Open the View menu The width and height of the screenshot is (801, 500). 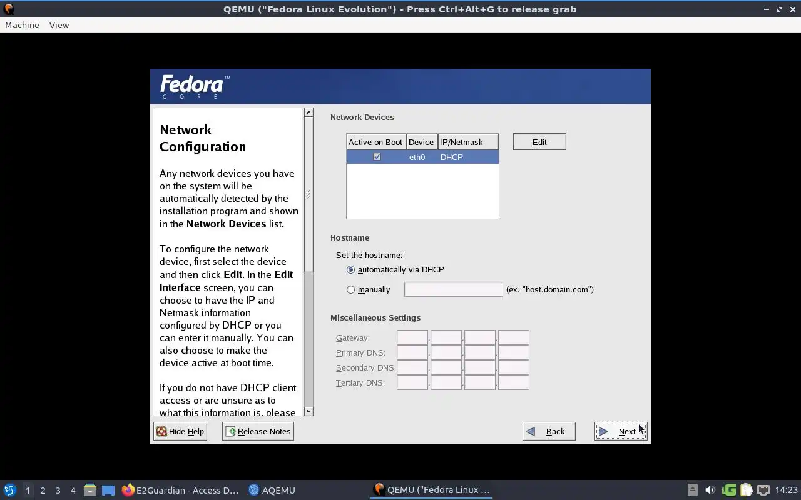point(59,25)
